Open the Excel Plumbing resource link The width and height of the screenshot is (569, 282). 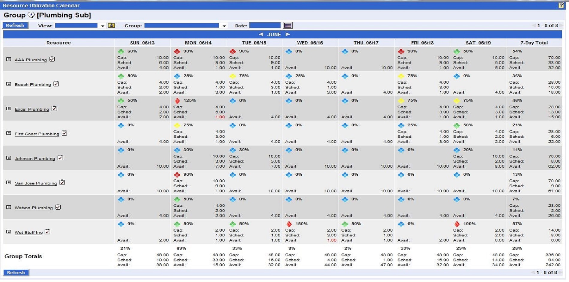[32, 109]
